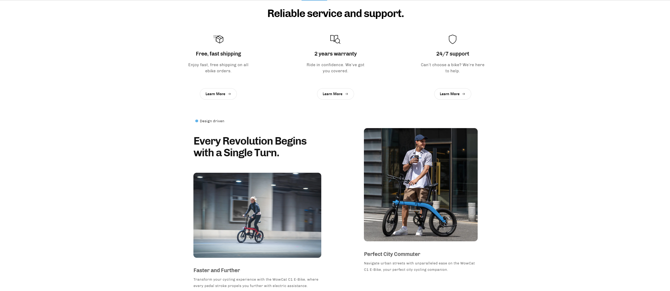Click the shipping box icon

218,39
